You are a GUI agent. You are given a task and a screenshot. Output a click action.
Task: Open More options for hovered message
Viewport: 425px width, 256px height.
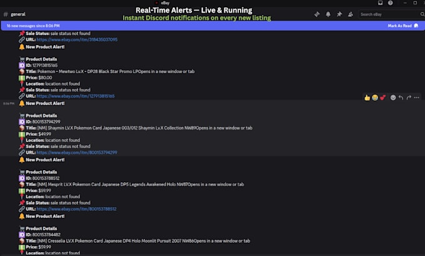(417, 98)
